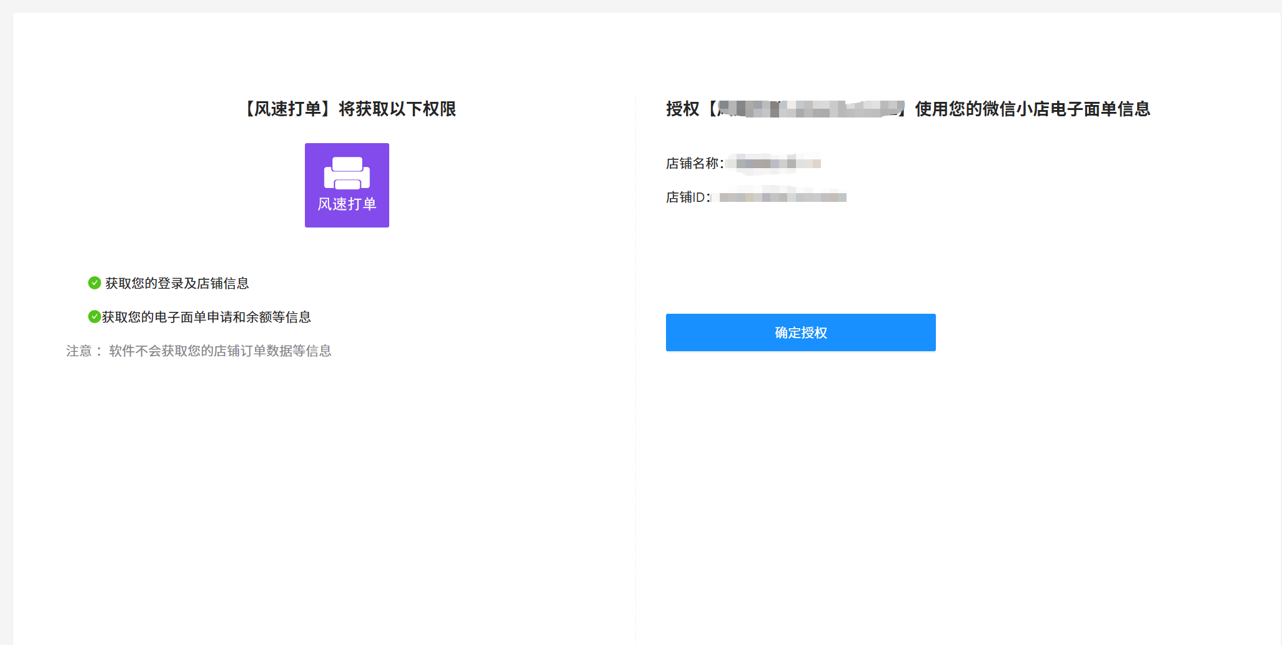
Task: Click the 风速打单 caption under the printer
Action: pos(347,204)
